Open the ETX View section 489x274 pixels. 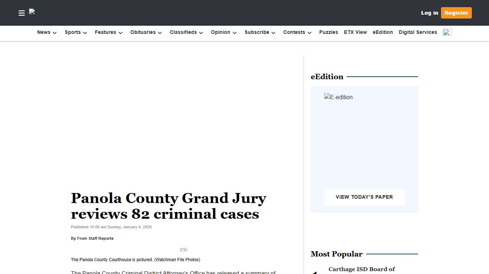[x=355, y=32]
